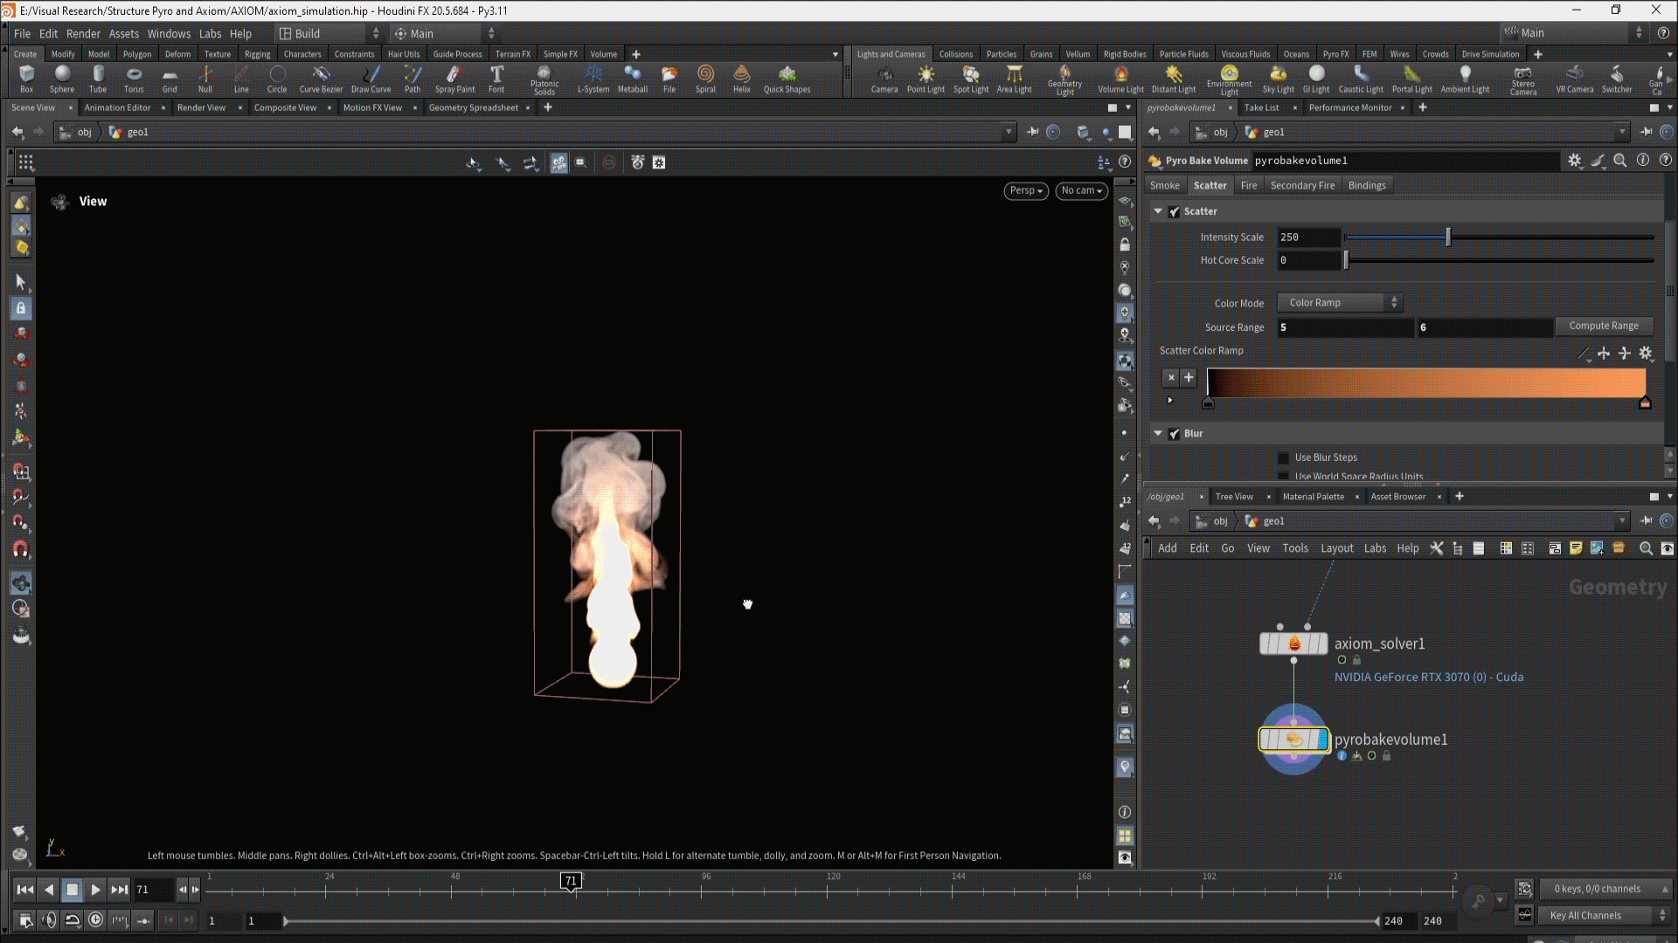Open the No cam dropdown
Viewport: 1678px width, 943px height.
pyautogui.click(x=1081, y=190)
